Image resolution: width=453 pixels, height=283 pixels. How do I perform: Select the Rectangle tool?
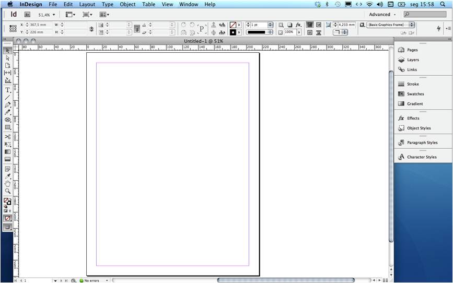click(x=7, y=127)
